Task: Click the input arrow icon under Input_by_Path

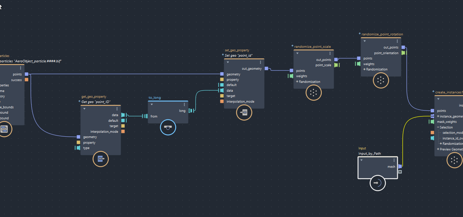Action: [378, 183]
